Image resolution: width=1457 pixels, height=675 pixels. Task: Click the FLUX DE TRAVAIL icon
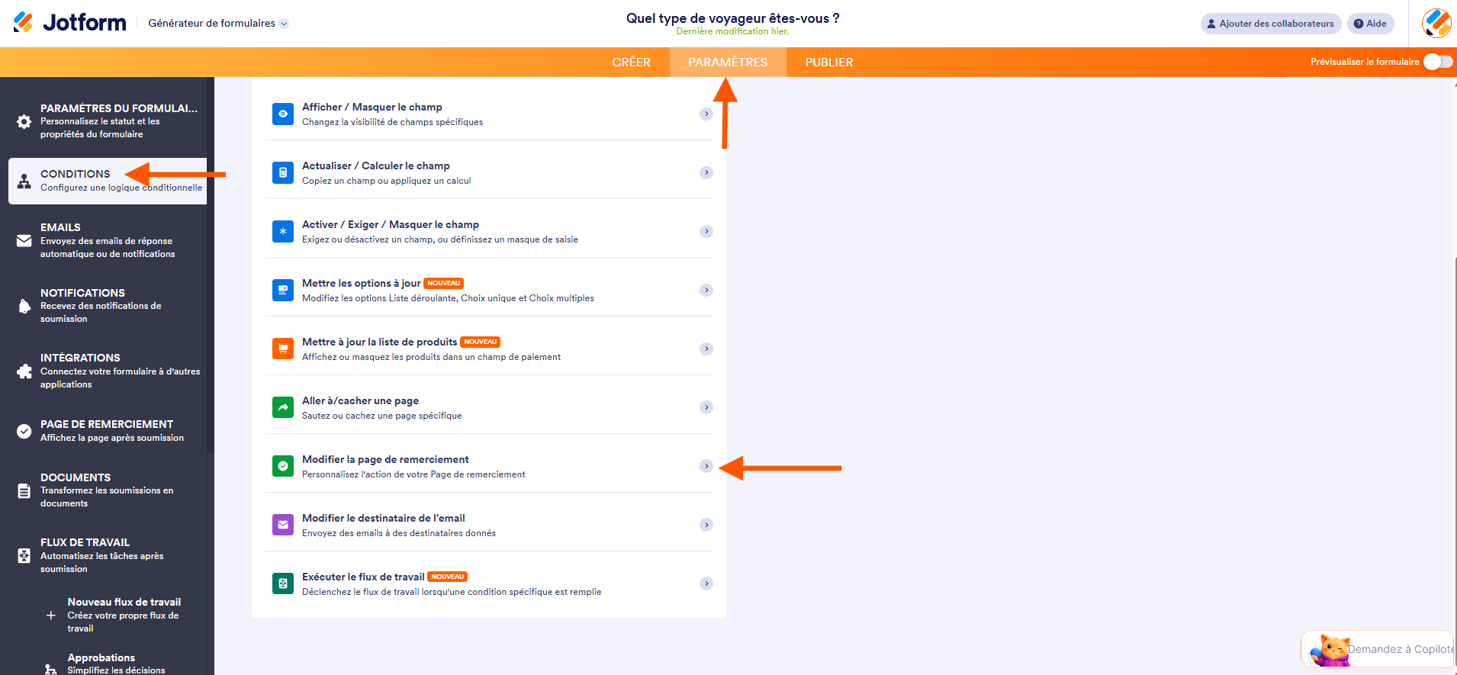(24, 556)
